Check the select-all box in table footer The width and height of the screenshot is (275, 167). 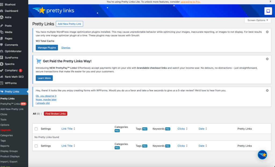36,146
